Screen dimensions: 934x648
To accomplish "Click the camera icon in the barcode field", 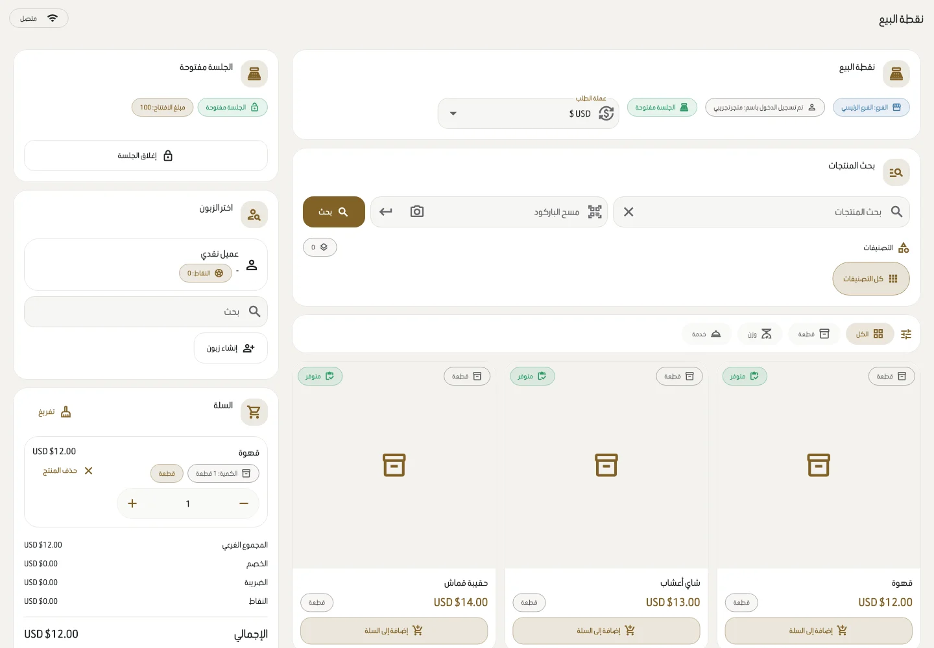I will coord(417,212).
